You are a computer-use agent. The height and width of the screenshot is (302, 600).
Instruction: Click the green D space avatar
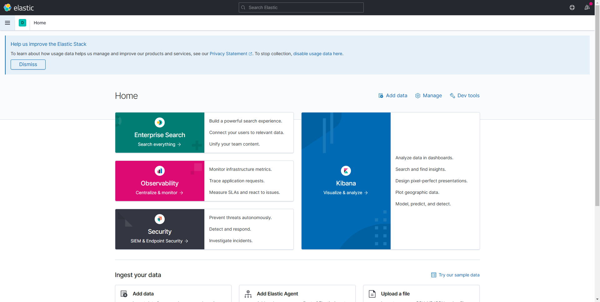coord(22,23)
